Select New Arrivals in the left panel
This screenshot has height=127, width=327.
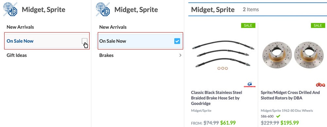pyautogui.click(x=20, y=27)
